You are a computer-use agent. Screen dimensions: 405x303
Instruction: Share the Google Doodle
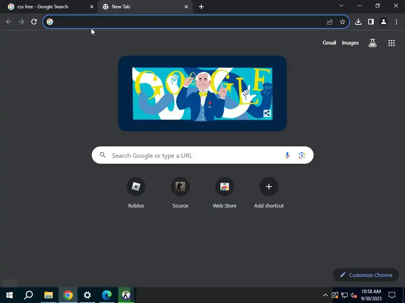coord(267,113)
